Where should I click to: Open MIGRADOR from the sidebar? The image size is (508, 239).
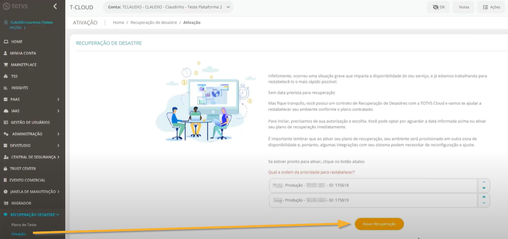pos(21,203)
